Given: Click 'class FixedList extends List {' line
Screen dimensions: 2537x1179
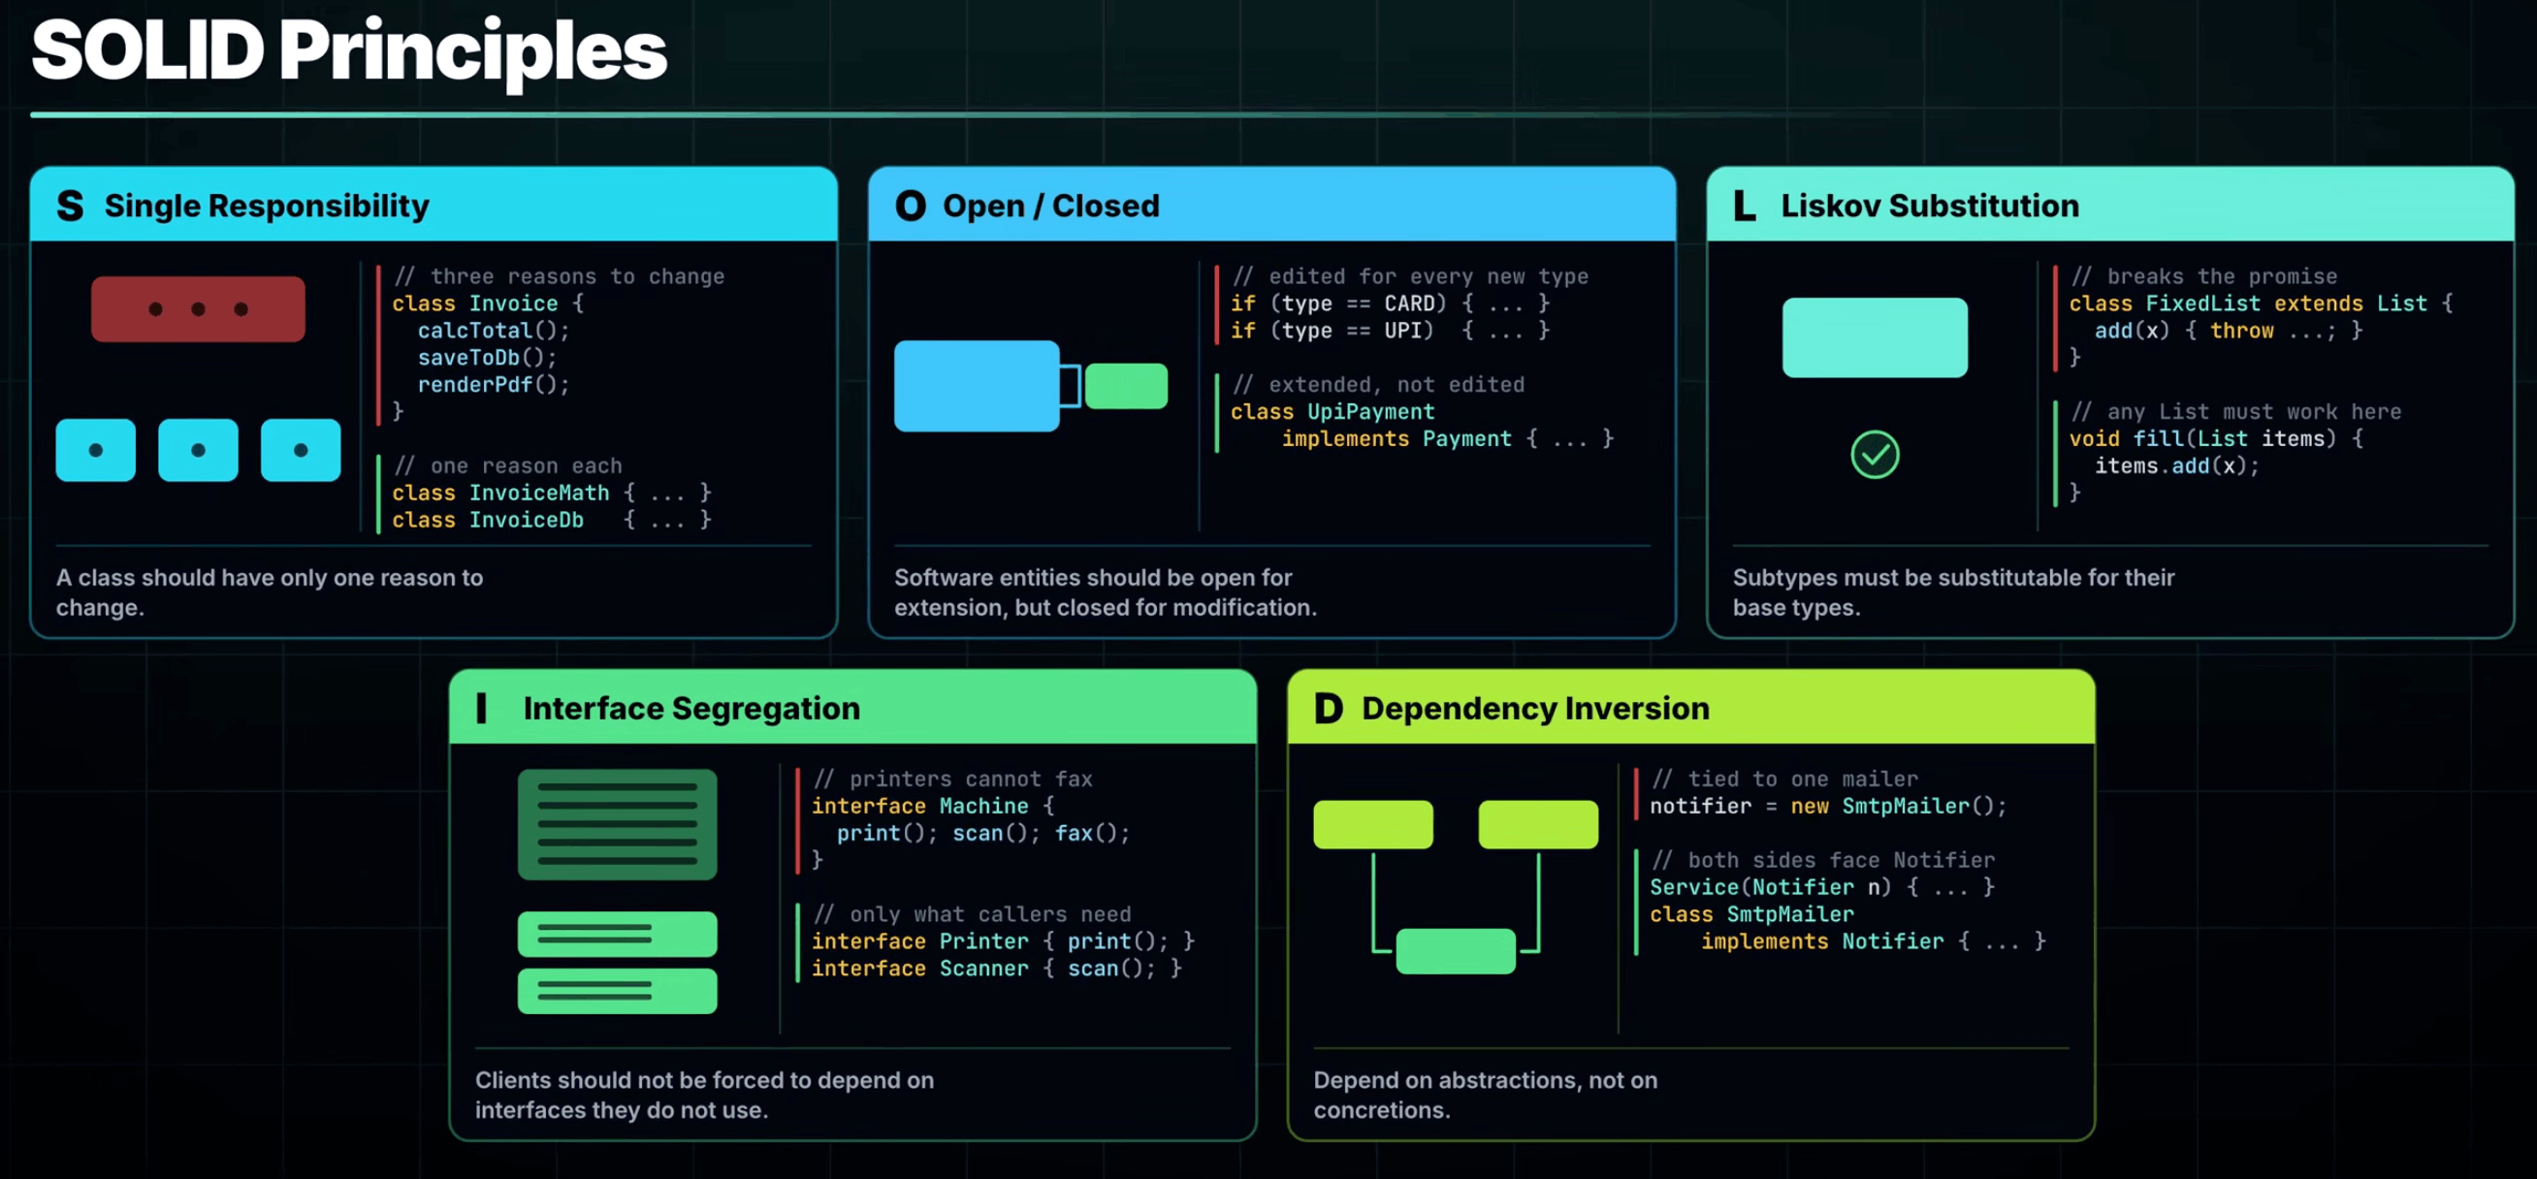Looking at the screenshot, I should 2261,303.
